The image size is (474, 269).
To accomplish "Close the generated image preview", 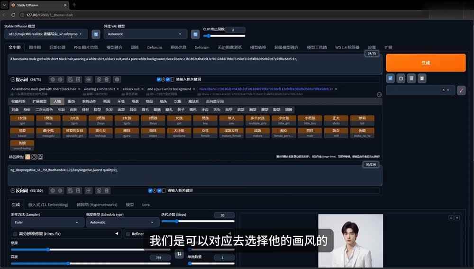I will (457, 218).
